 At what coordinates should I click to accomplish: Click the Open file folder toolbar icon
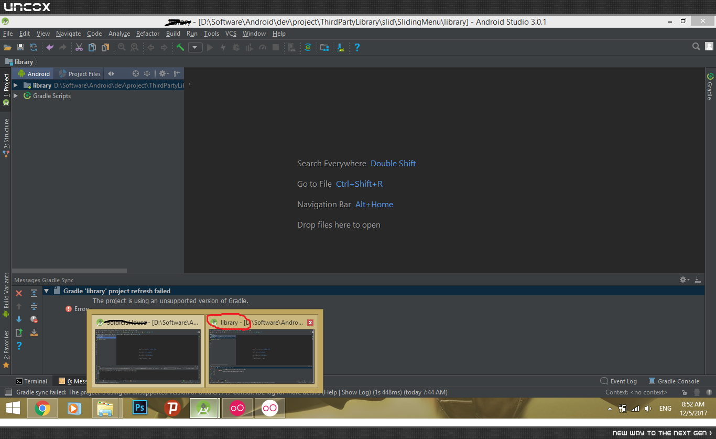pyautogui.click(x=7, y=47)
